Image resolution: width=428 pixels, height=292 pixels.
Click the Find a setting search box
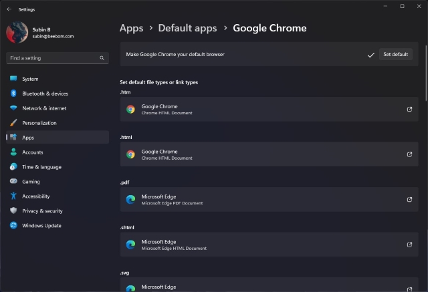(58, 58)
